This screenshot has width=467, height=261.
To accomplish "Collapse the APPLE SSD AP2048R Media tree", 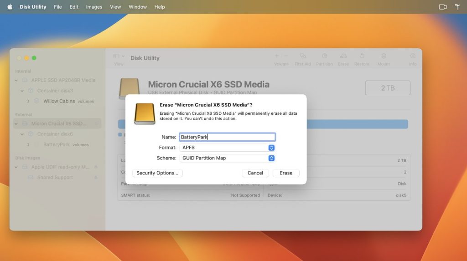I will click(x=16, y=81).
